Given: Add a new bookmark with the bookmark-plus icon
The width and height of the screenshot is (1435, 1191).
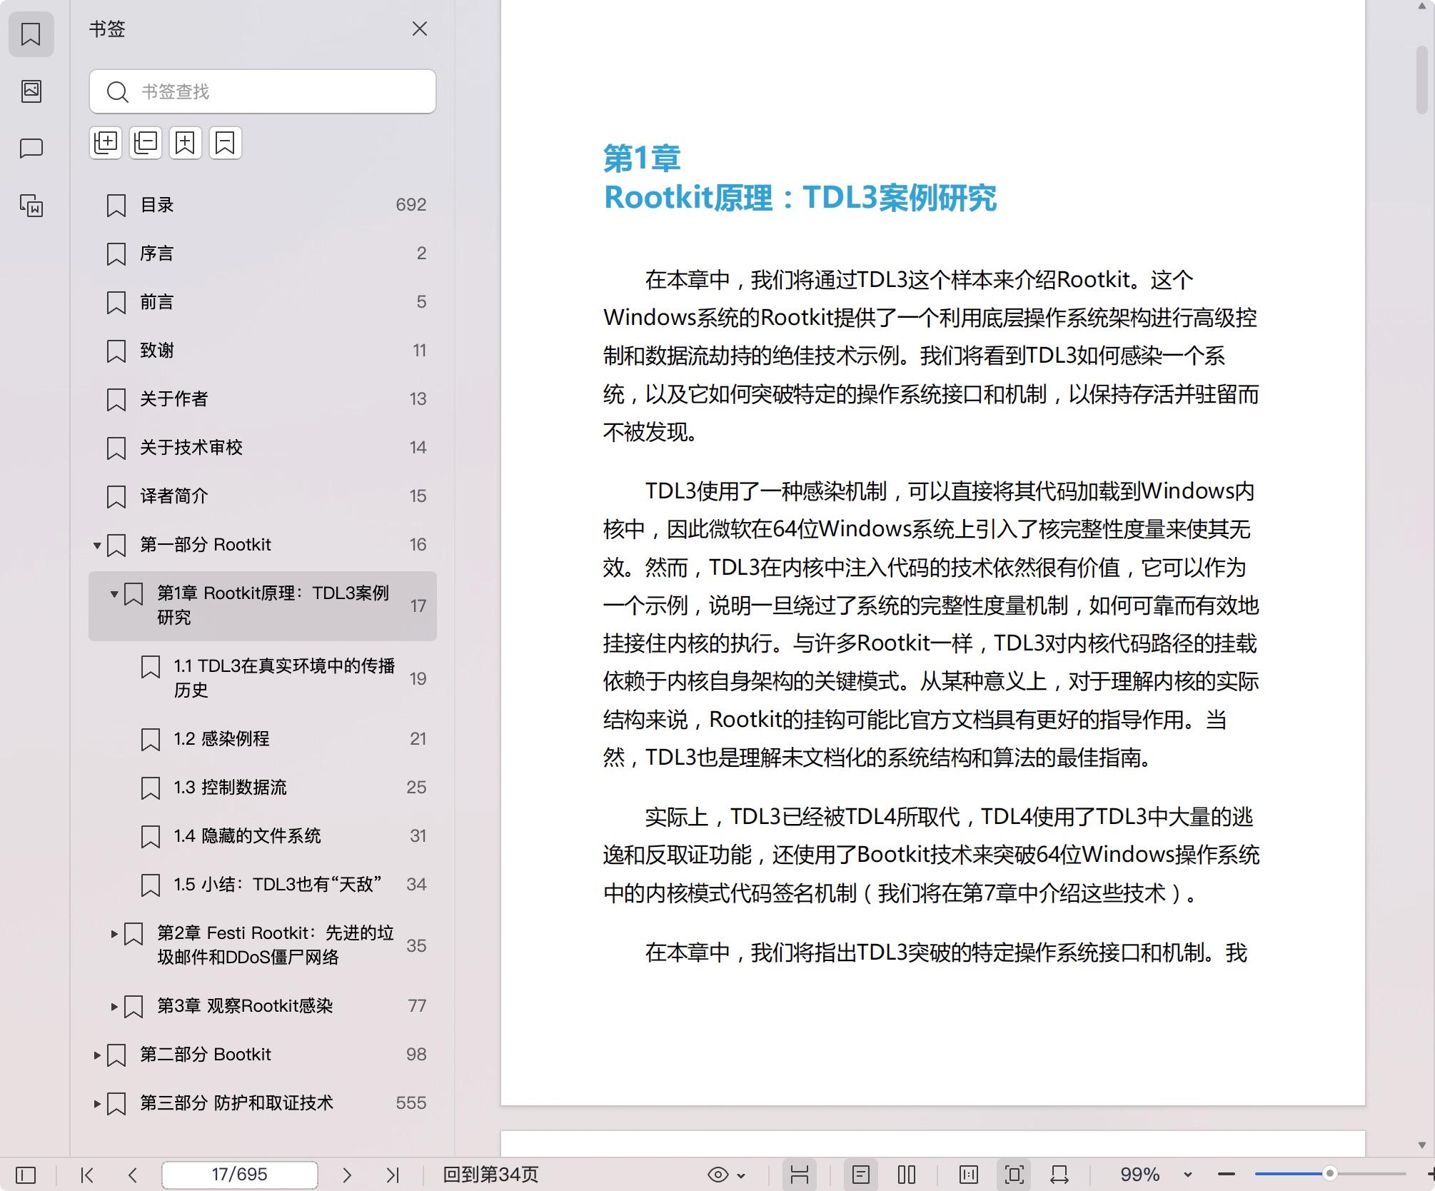Looking at the screenshot, I should click(x=186, y=143).
